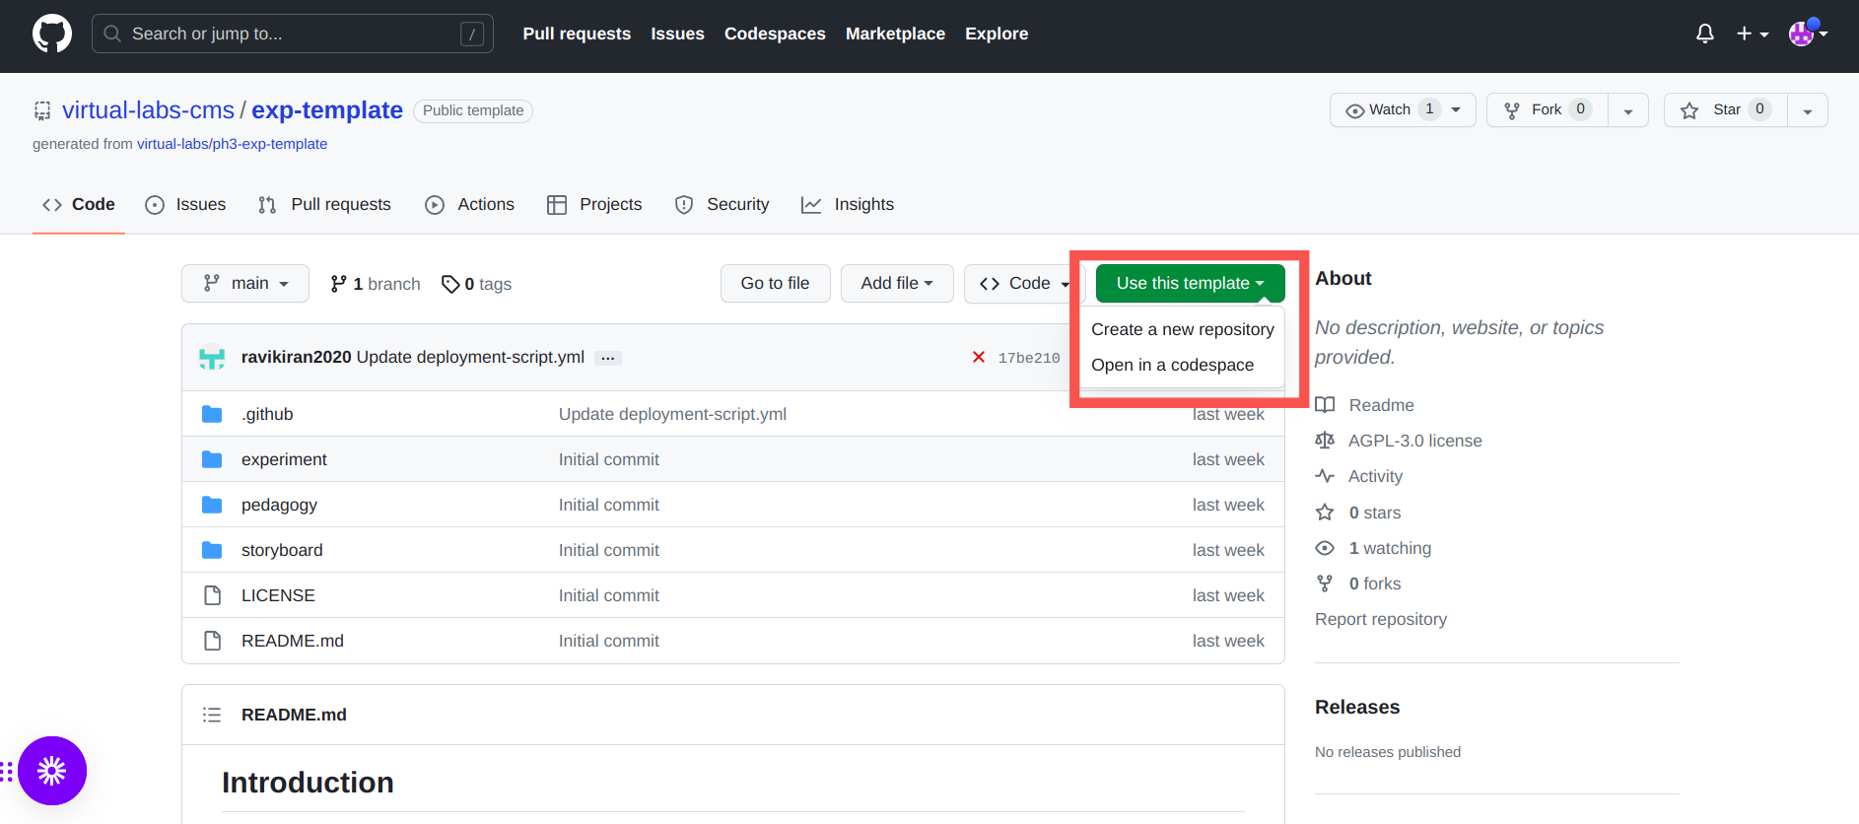Open Issues in top navigation bar
The image size is (1859, 824).
coord(677,34)
